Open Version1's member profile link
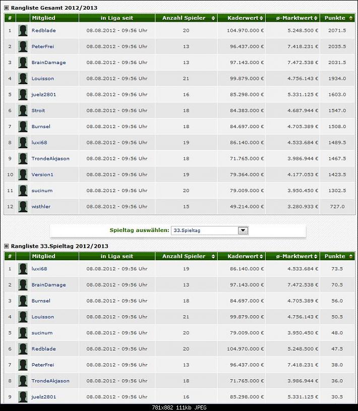The image size is (358, 411). click(42, 174)
